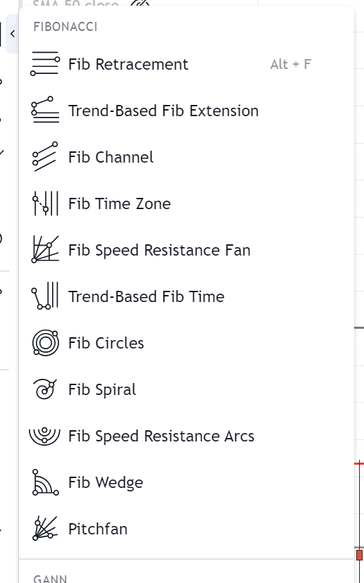Viewport: 364px width, 583px height.
Task: Click the GANN section header
Action: (50, 579)
